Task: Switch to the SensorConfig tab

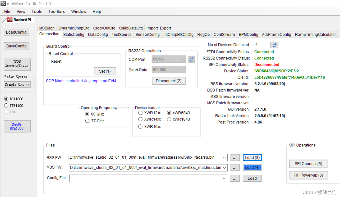Action: click(147, 34)
